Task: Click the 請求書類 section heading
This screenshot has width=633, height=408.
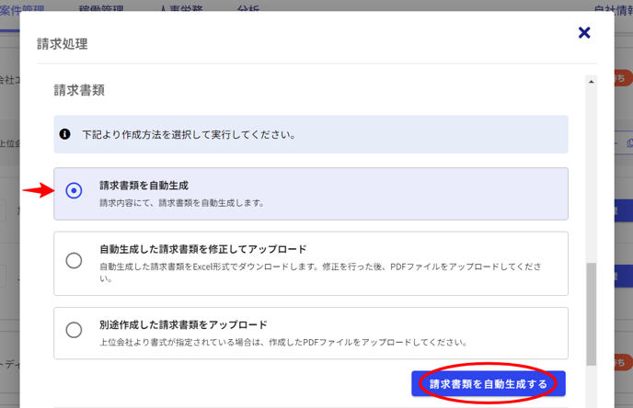Action: (79, 90)
